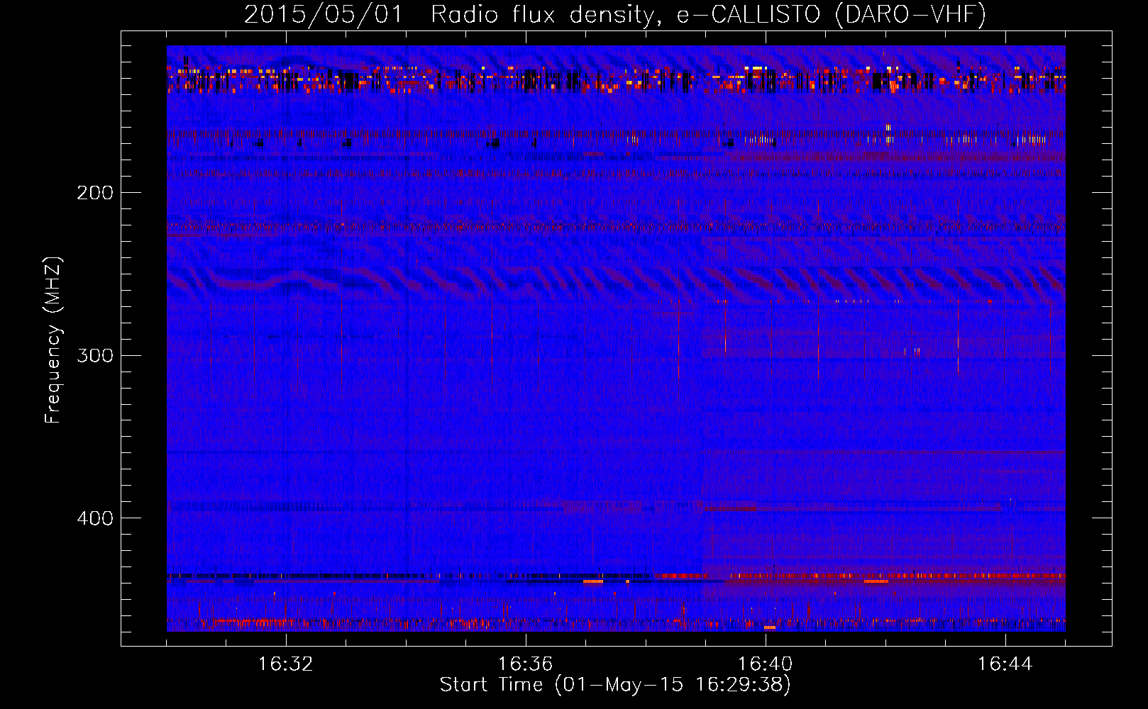Click the Start Time axis label
This screenshot has width=1148, height=709.
[x=614, y=685]
